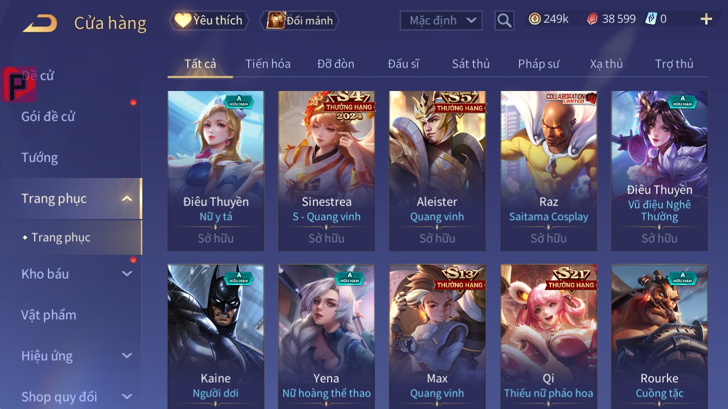Collapse the Trang phục sidebar section
This screenshot has width=728, height=409.
click(x=127, y=199)
